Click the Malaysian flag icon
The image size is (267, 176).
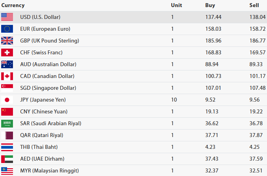click(7, 170)
